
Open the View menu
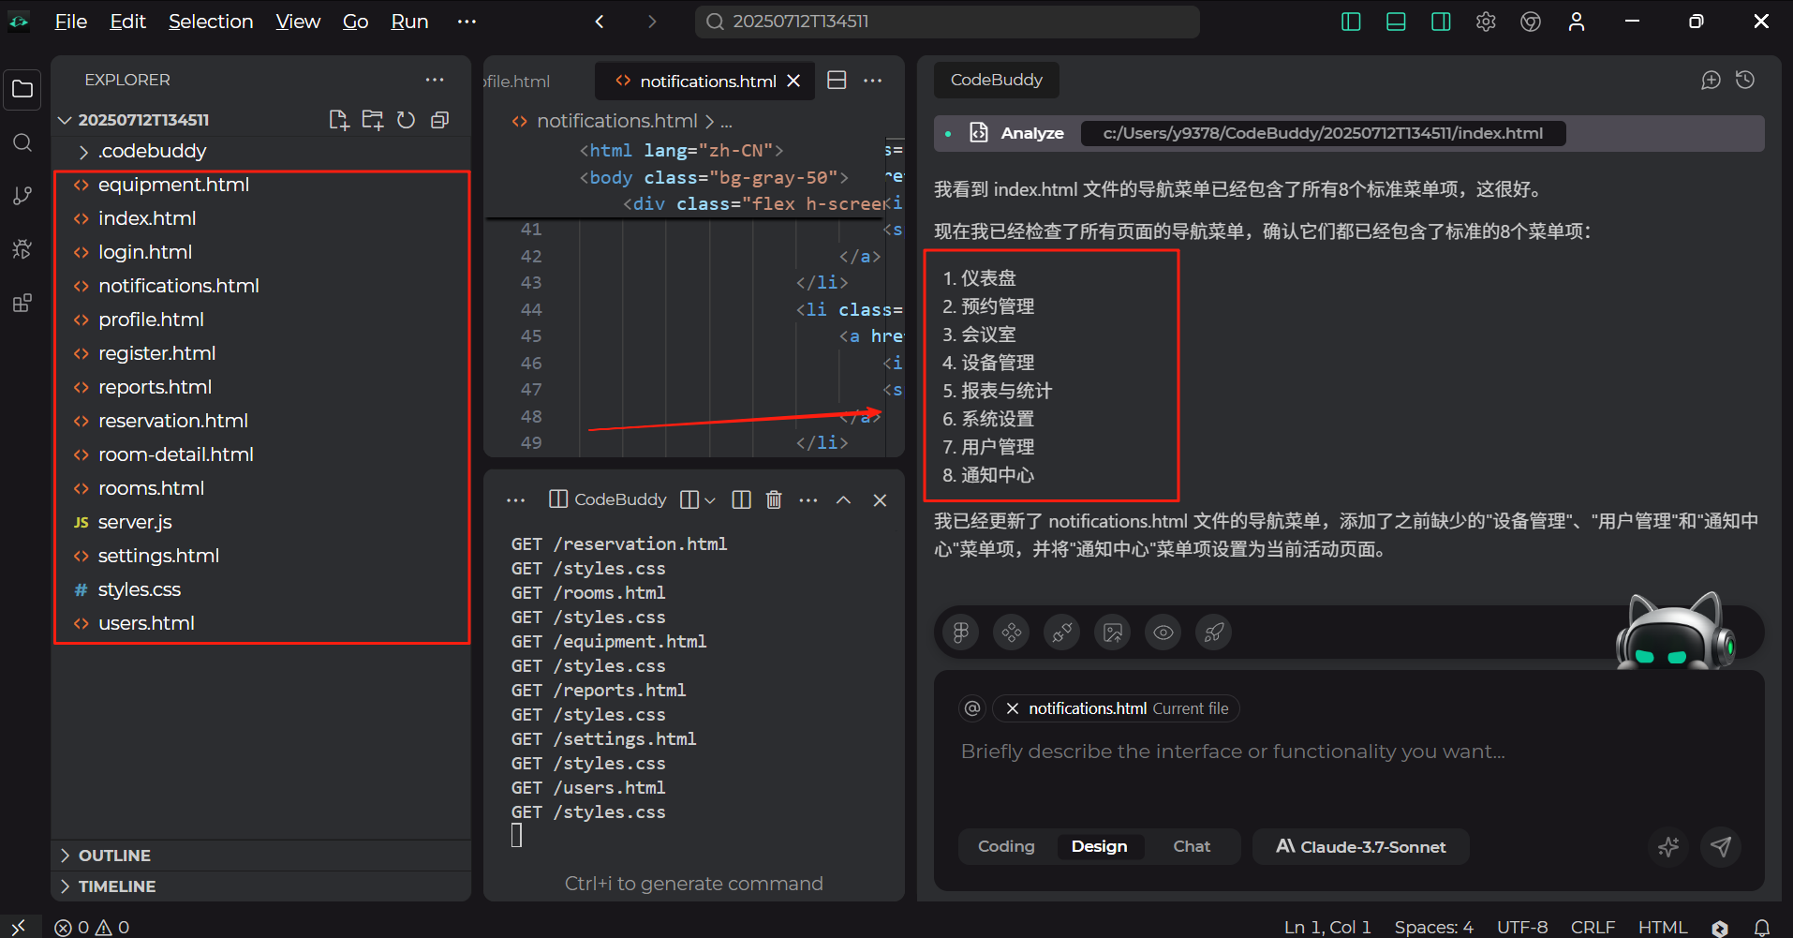click(x=298, y=22)
